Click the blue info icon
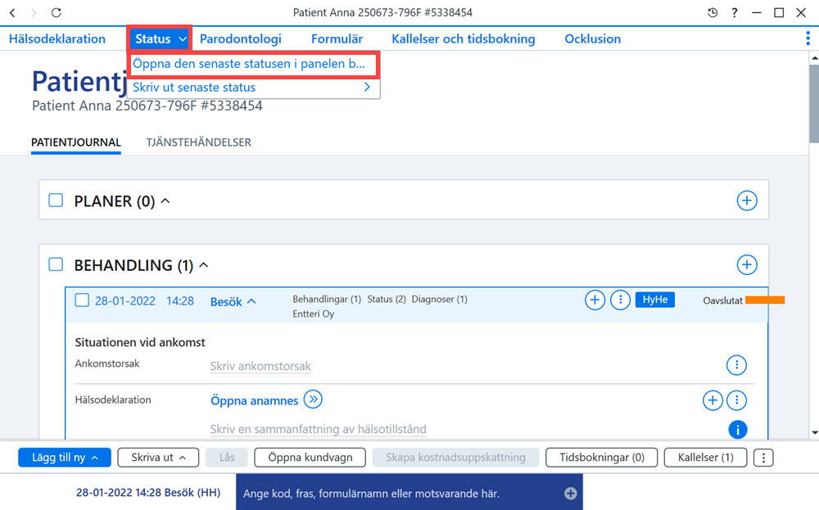This screenshot has width=819, height=510. 738,430
